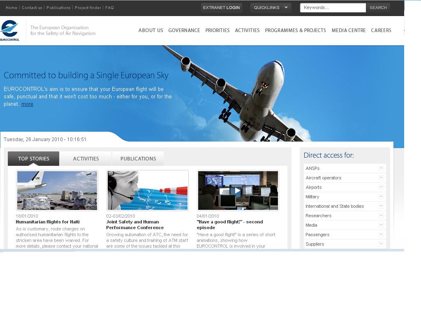421x316 pixels.
Task: Open the GOVERNANCE menu
Action: 184,30
